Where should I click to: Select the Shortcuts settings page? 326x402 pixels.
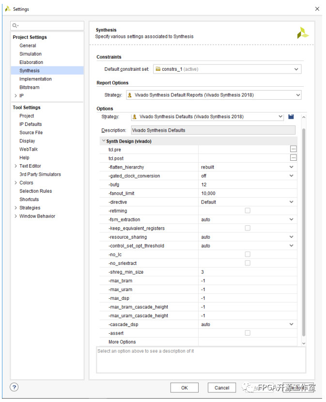(29, 200)
